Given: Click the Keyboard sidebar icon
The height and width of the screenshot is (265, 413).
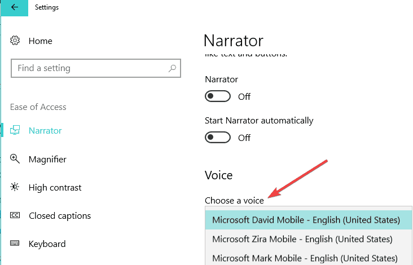Looking at the screenshot, I should tap(15, 244).
